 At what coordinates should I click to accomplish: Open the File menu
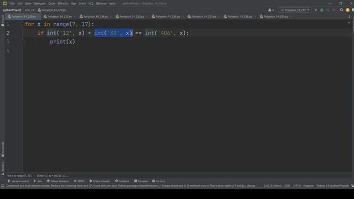12,3
